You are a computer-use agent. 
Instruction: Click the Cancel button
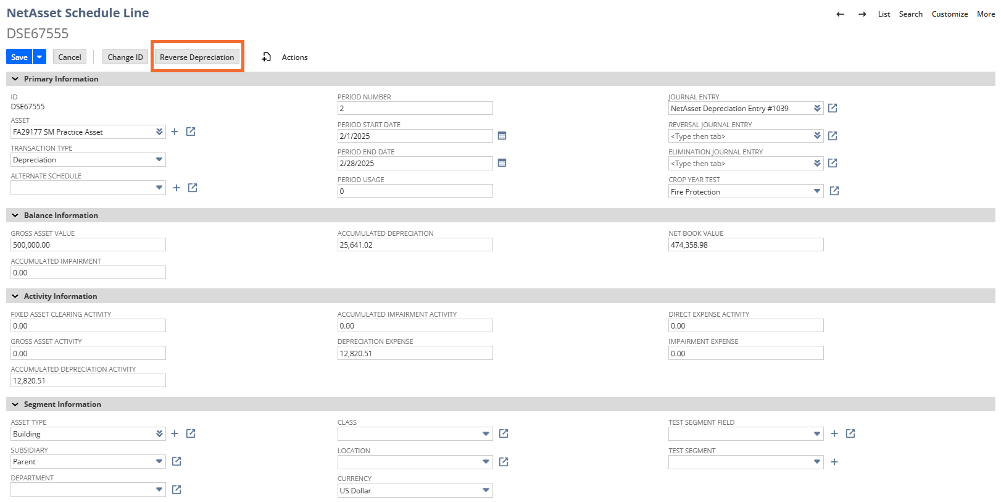point(70,57)
